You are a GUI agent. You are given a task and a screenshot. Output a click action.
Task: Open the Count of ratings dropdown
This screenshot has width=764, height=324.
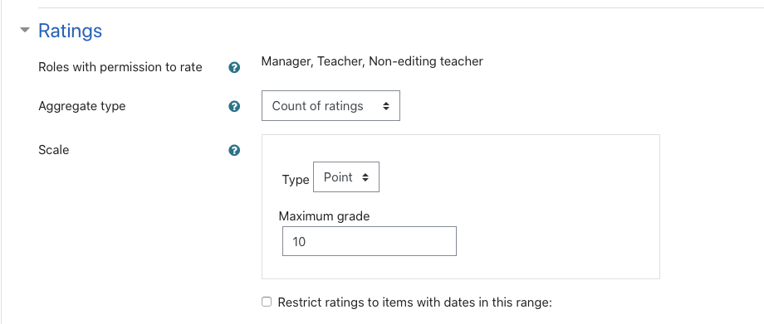pos(331,105)
